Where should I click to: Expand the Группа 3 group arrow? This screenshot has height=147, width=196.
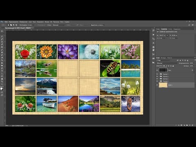point(159,79)
